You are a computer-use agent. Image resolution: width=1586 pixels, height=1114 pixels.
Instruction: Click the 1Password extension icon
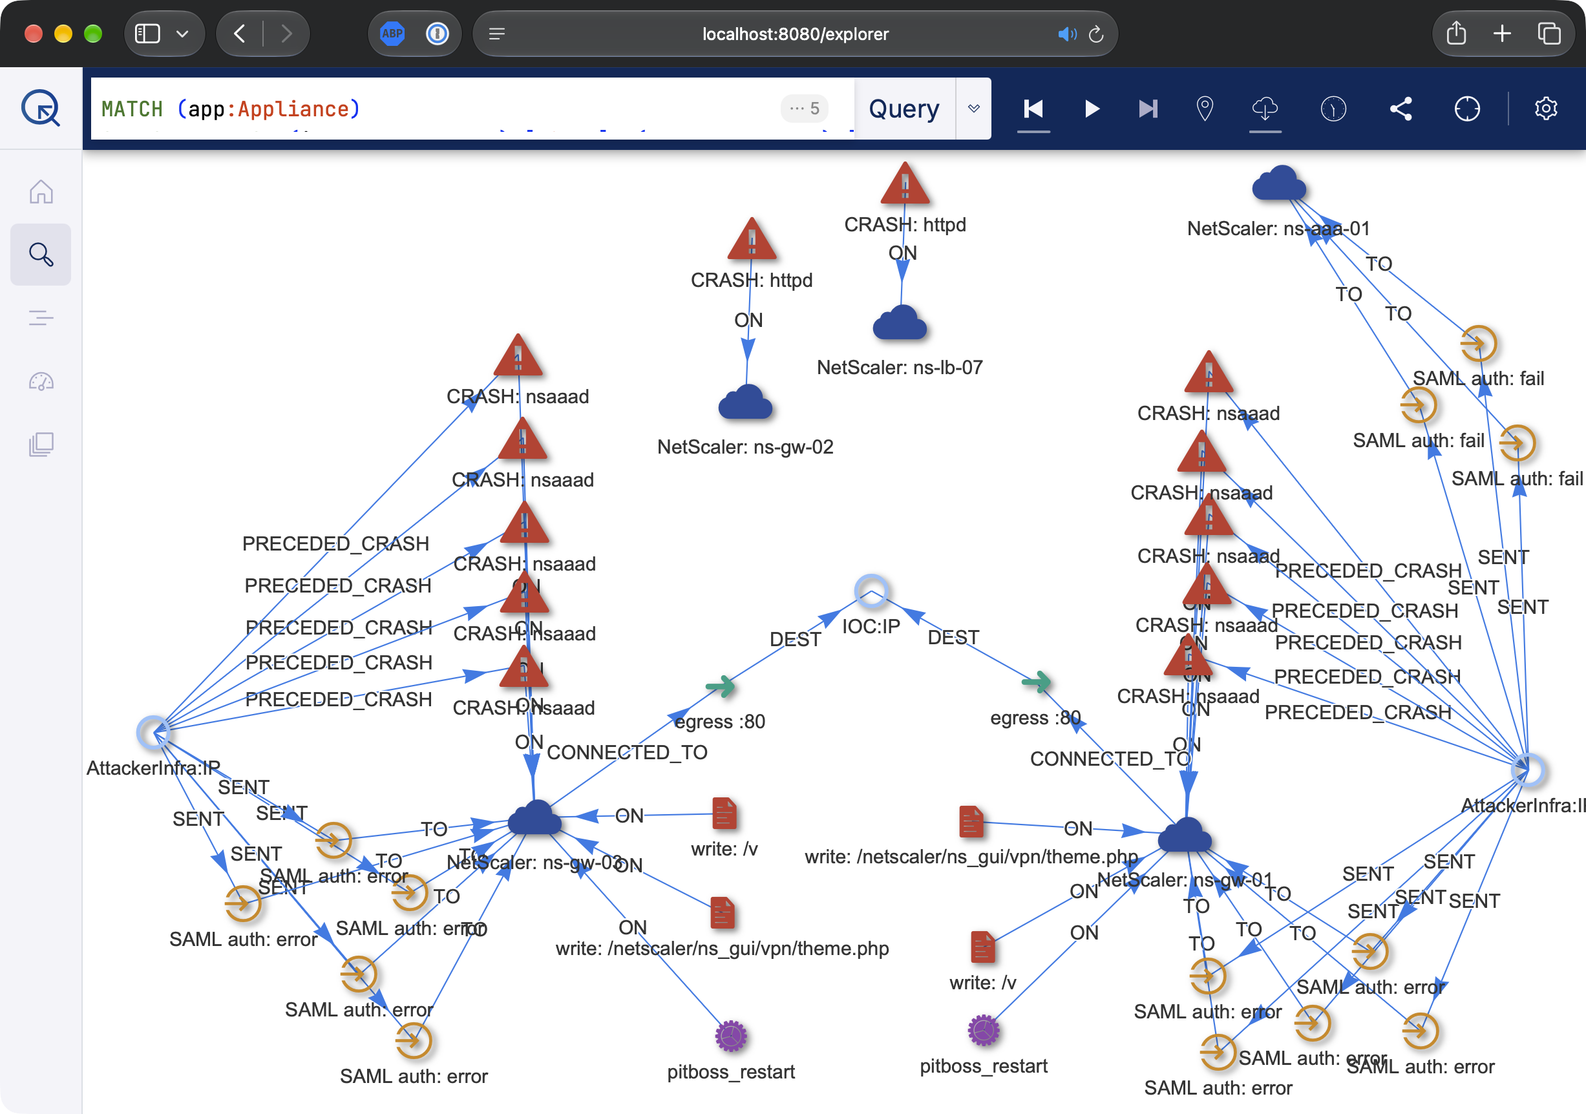click(x=438, y=33)
